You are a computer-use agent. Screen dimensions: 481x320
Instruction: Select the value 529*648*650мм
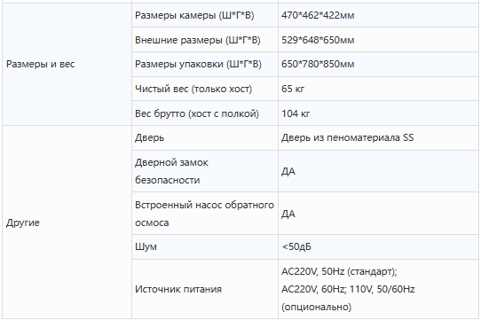click(318, 40)
